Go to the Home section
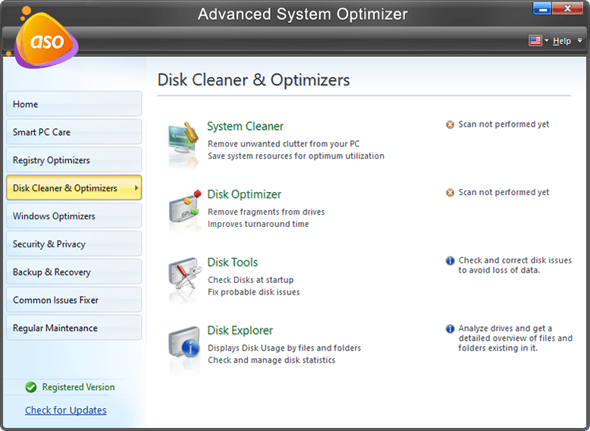Viewport: 590px width, 431px height. [74, 104]
